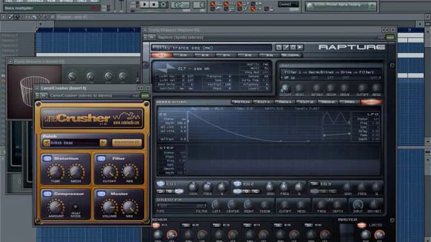Click the CamelCrusher compressor Amount knob
This screenshot has height=242, width=431.
coord(56,207)
